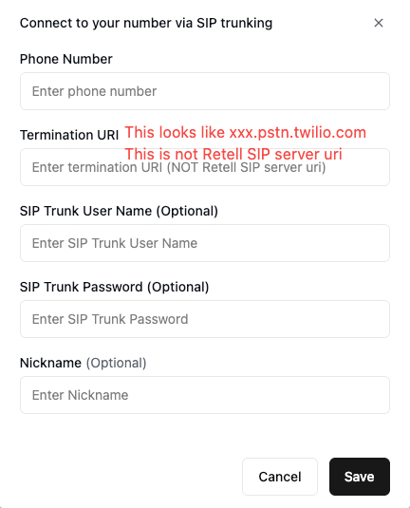Click empty space right of Phone Number label
The width and height of the screenshot is (410, 508).
(251, 59)
